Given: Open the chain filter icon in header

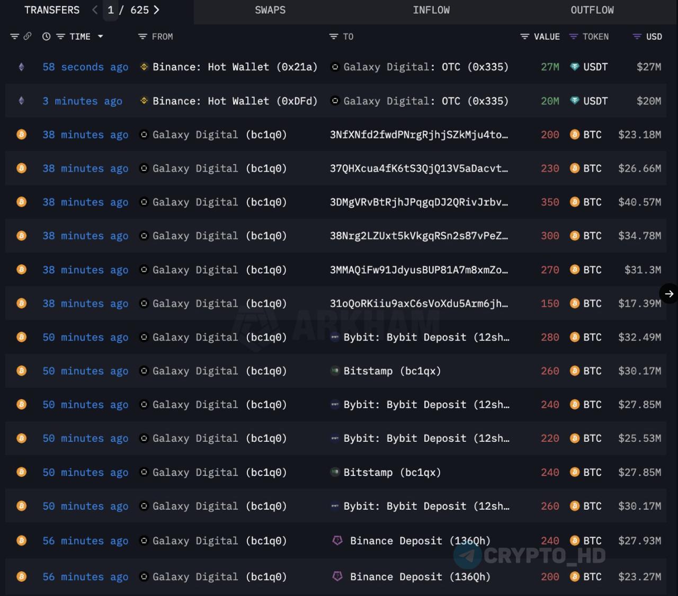Looking at the screenshot, I should [x=14, y=37].
